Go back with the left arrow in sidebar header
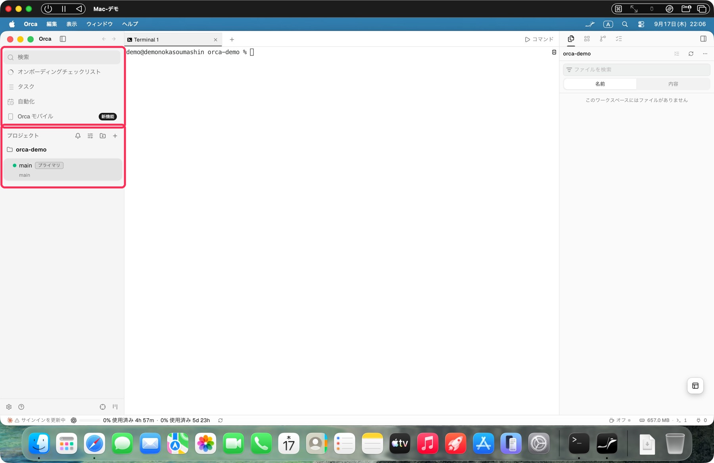The height and width of the screenshot is (463, 714). click(x=104, y=39)
